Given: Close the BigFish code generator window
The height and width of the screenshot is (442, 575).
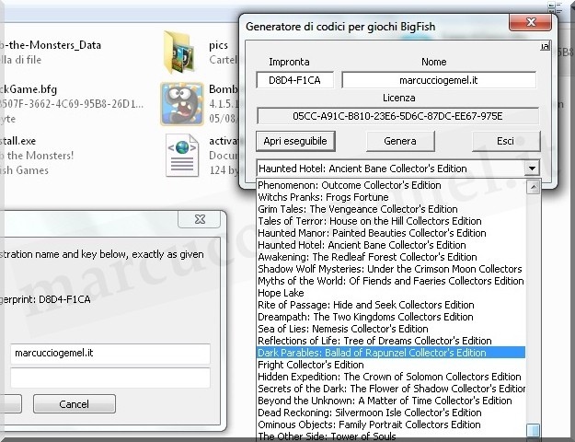Looking at the screenshot, I should click(x=530, y=22).
